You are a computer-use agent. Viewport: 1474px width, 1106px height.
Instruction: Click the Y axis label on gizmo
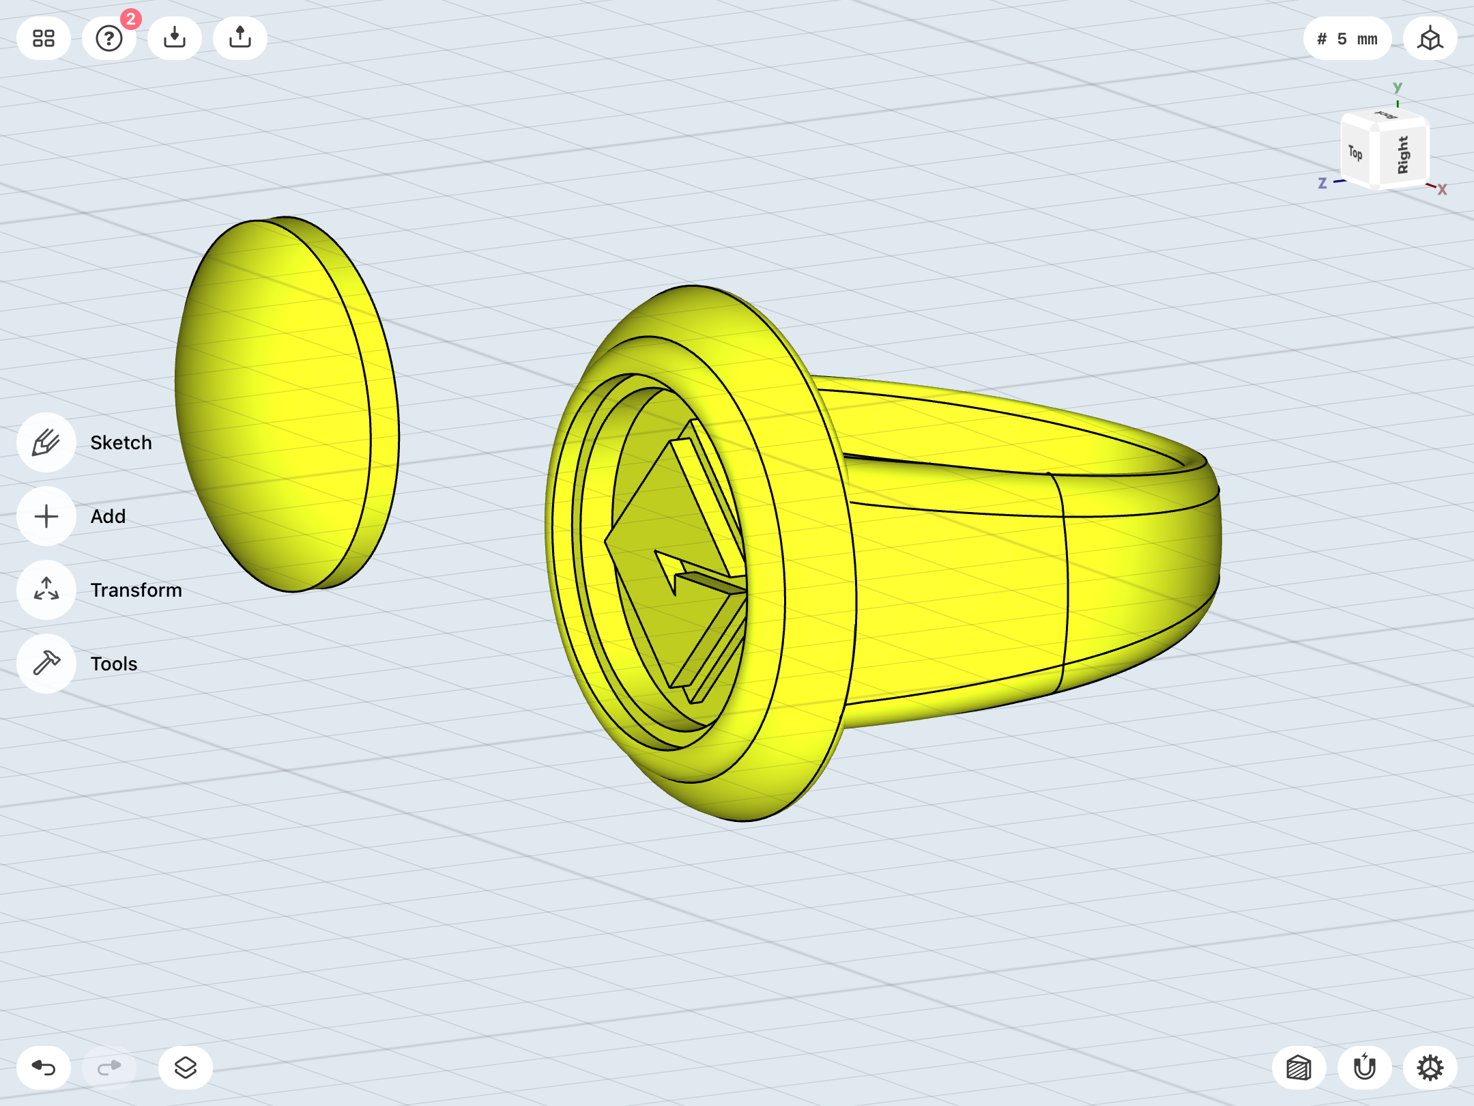point(1398,87)
